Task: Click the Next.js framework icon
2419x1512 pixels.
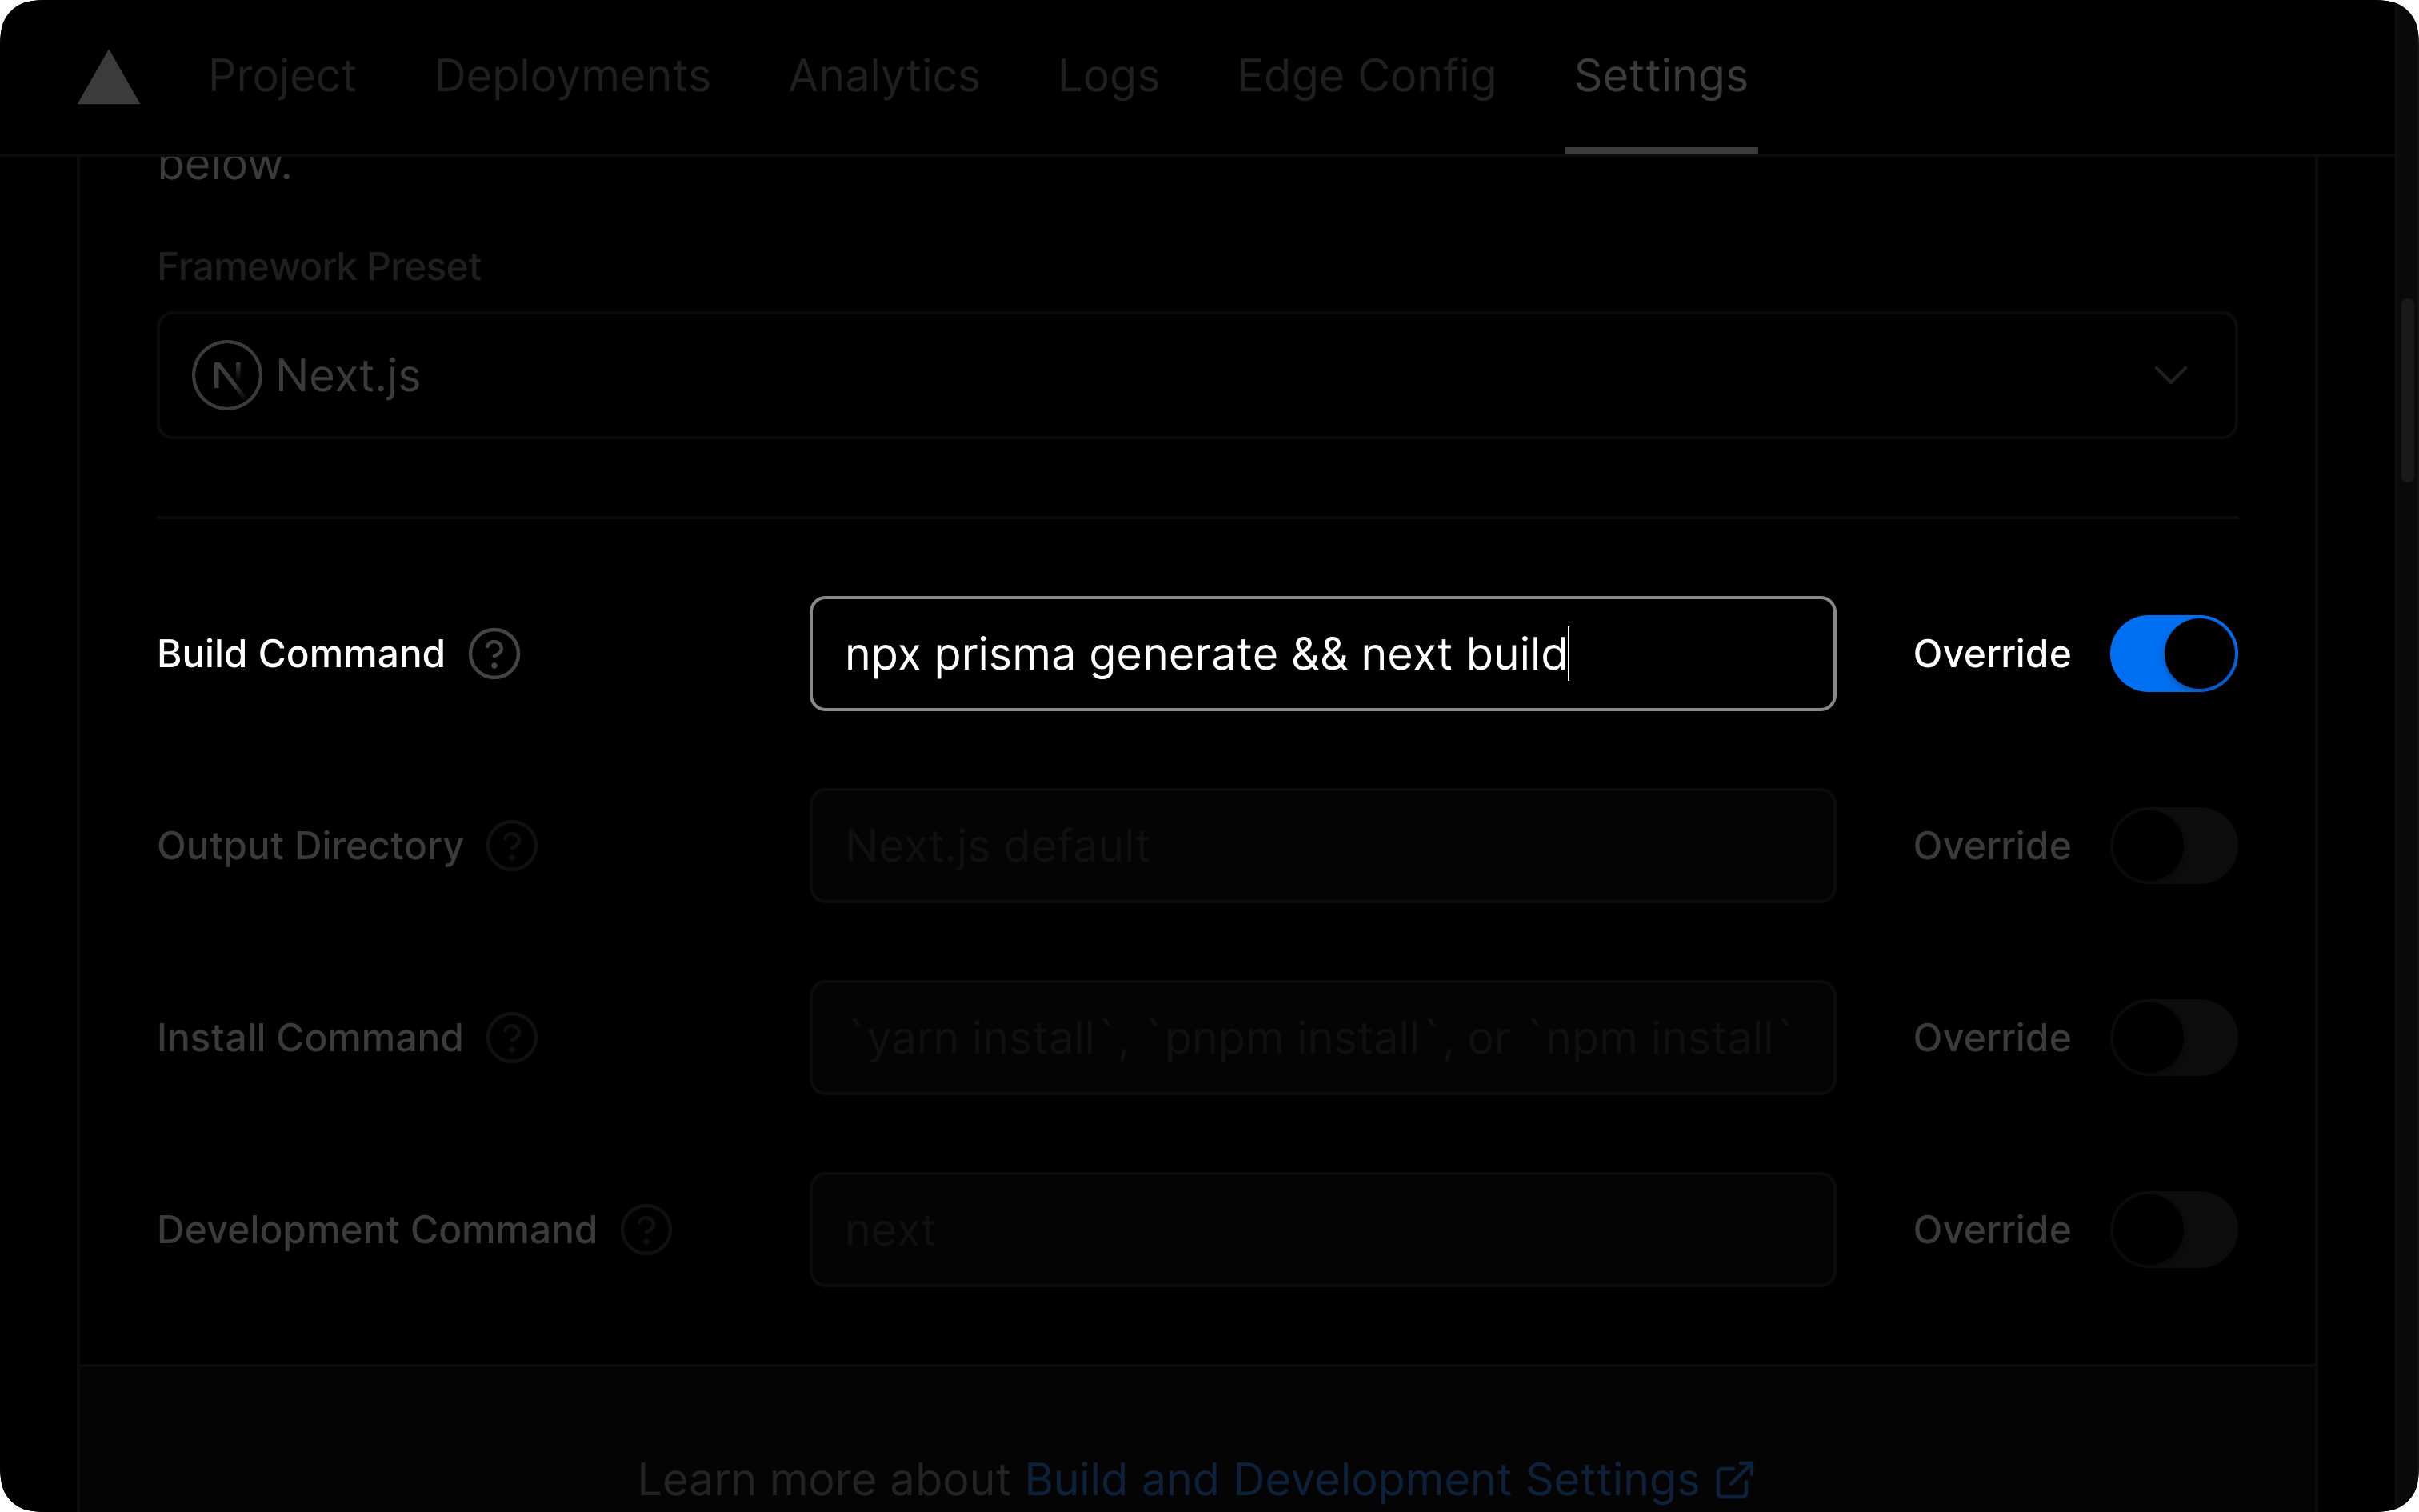Action: pos(226,376)
